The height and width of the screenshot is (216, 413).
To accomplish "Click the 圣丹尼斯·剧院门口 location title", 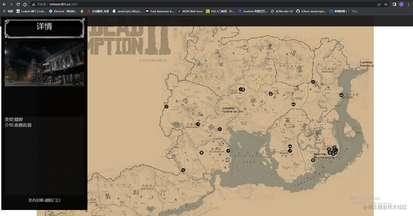I will coord(44,200).
